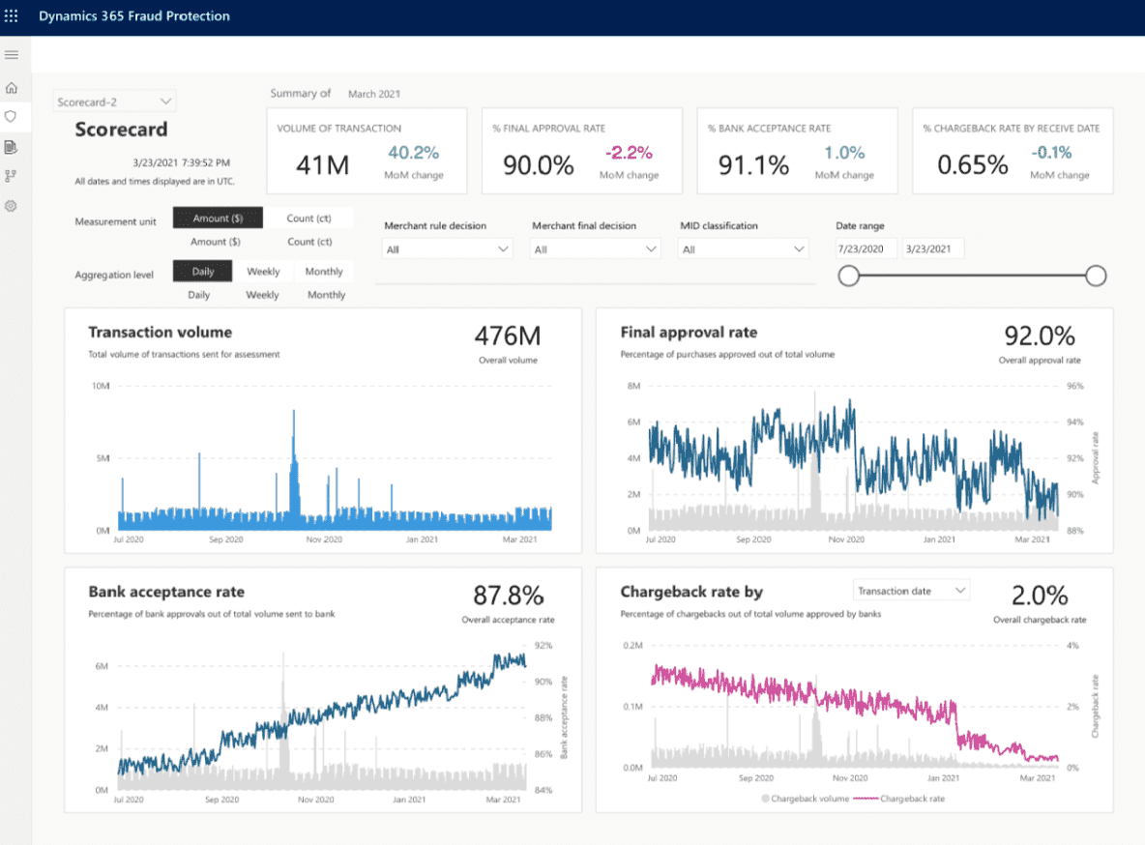The width and height of the screenshot is (1145, 845).
Task: Click the Chargeback rate legend entry
Action: [x=899, y=799]
